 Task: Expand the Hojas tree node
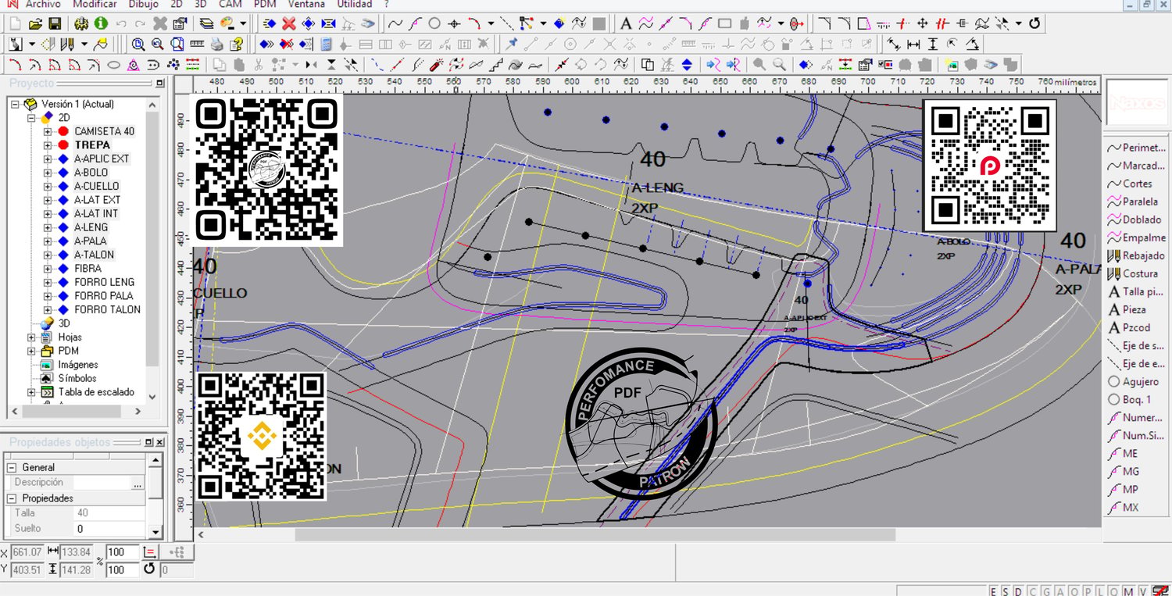pos(32,337)
